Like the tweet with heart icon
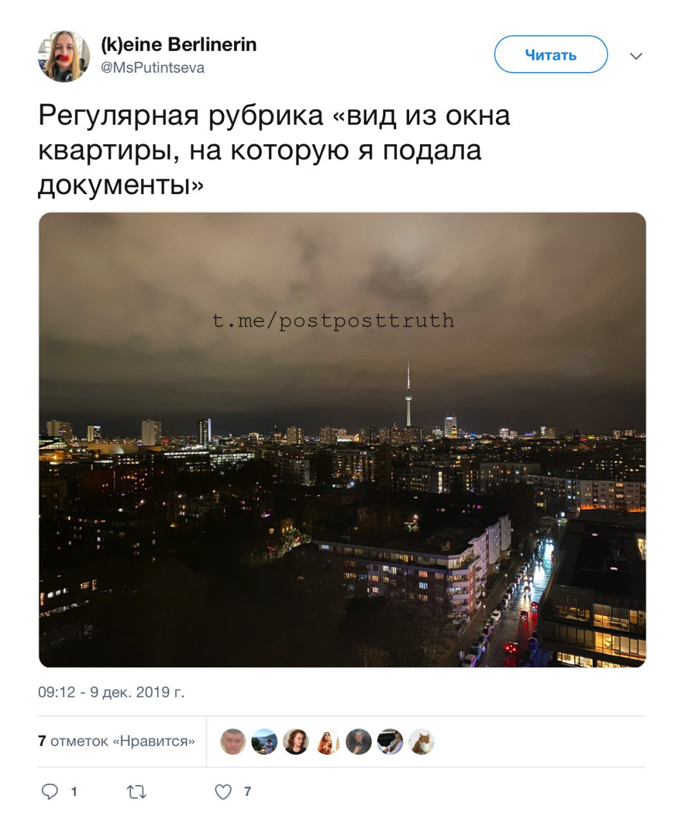The height and width of the screenshot is (823, 685). (x=223, y=792)
